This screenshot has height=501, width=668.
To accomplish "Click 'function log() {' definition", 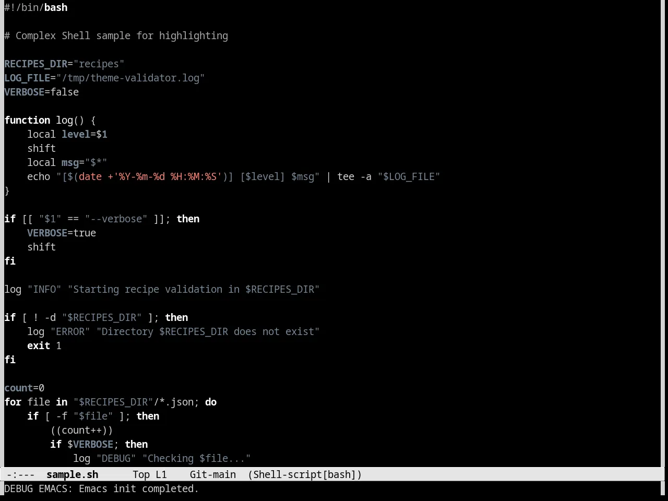I will (50, 120).
